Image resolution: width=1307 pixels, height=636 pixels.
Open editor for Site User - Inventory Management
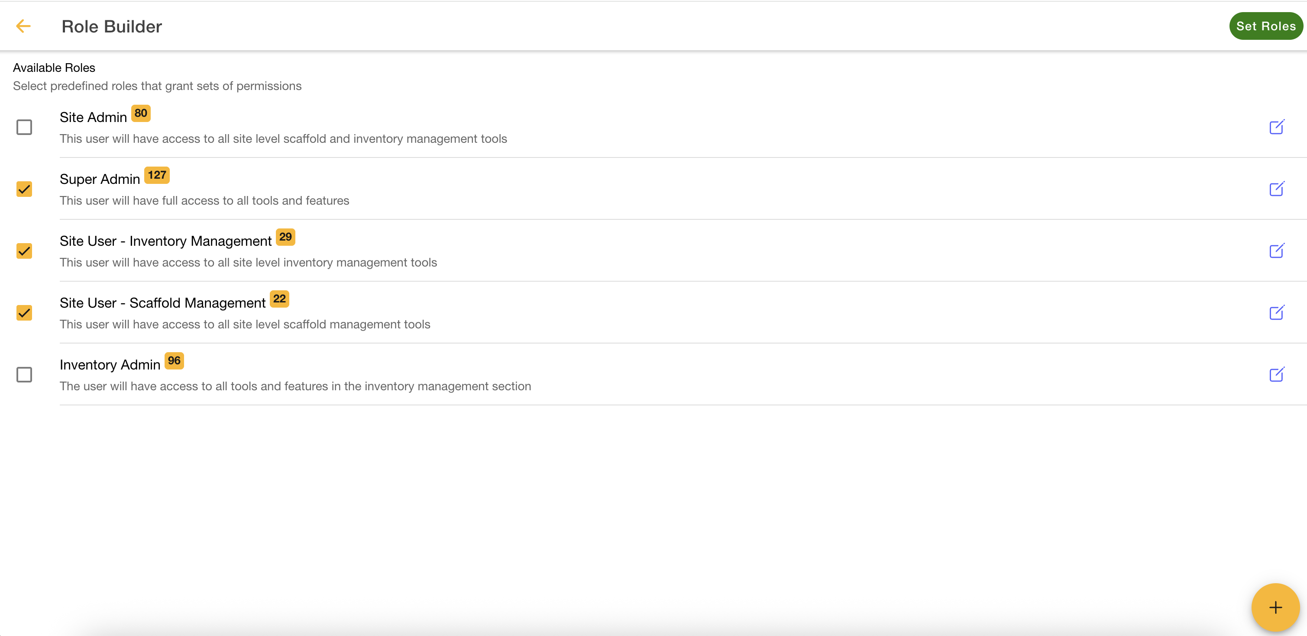pos(1277,251)
